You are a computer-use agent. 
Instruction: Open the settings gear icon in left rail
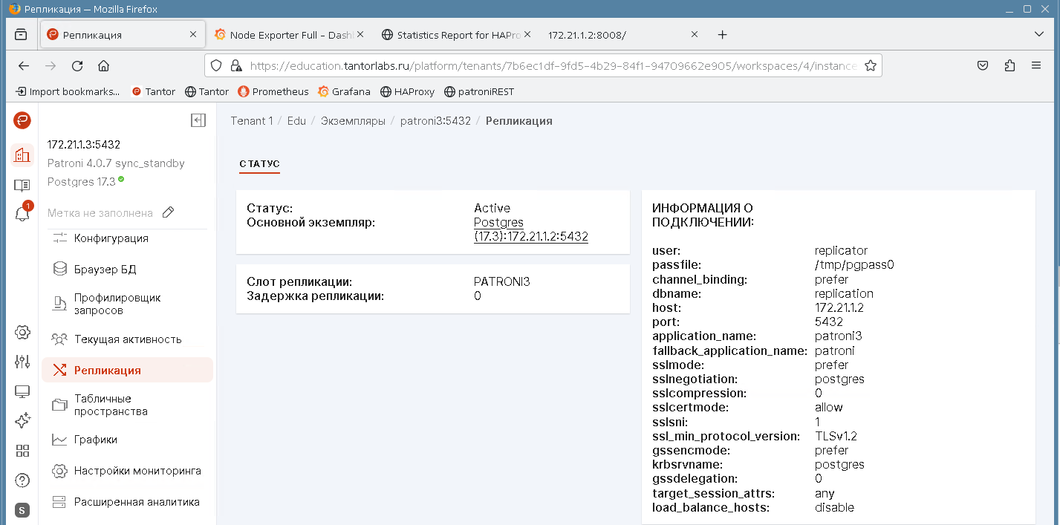[x=22, y=332]
